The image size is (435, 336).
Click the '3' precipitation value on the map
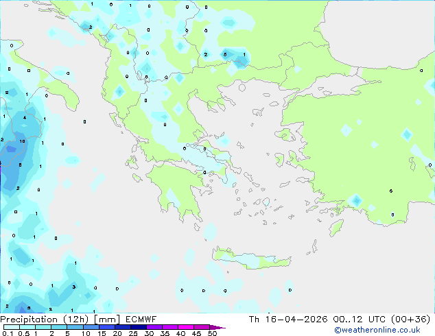(74, 287)
